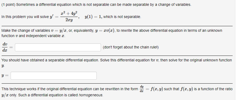The image size is (237, 100).
Task: Click the initial condition y(1) = 1
Action: pos(93,17)
